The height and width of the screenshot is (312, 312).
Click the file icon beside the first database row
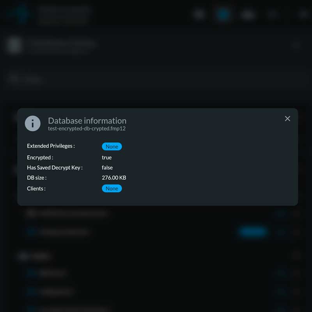(32, 213)
